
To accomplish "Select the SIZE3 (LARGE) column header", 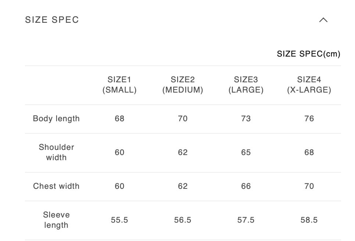I will (x=246, y=85).
